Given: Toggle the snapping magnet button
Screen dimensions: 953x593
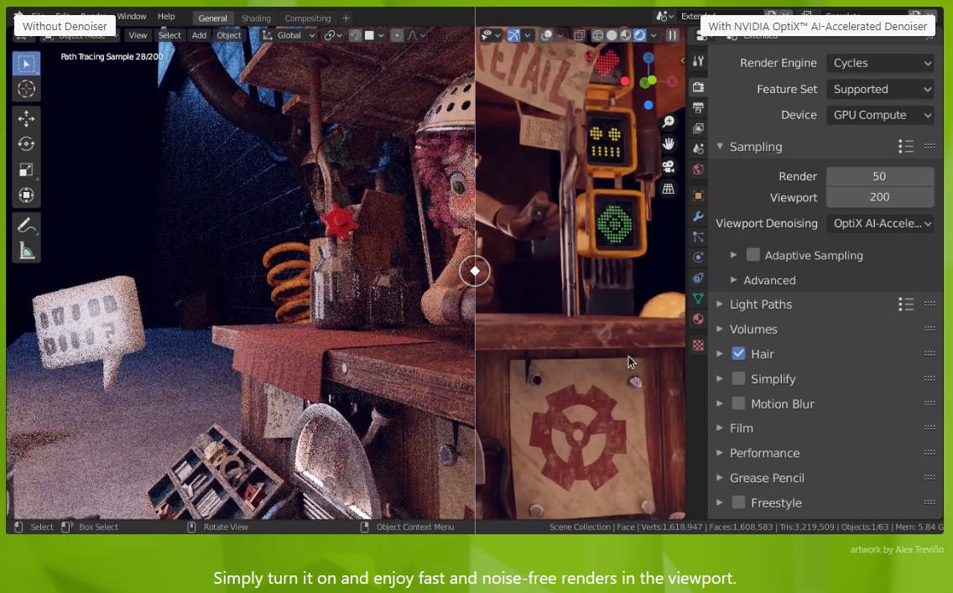Looking at the screenshot, I should 356,35.
